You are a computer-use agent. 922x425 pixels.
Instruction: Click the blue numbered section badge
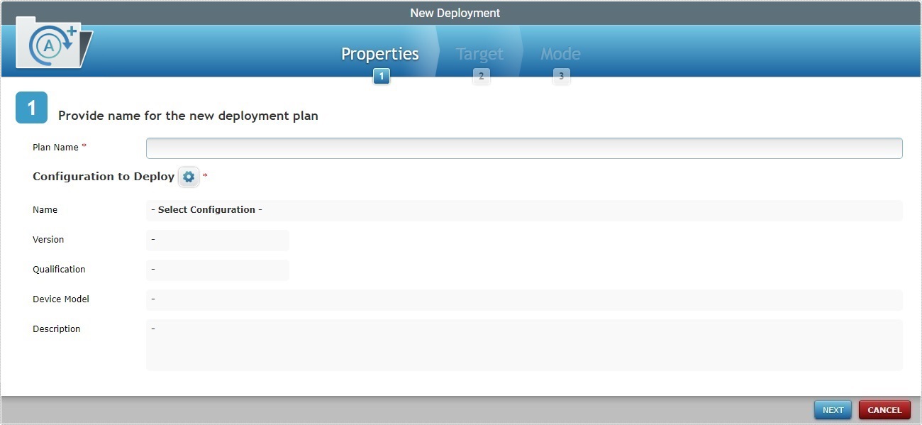click(x=30, y=108)
